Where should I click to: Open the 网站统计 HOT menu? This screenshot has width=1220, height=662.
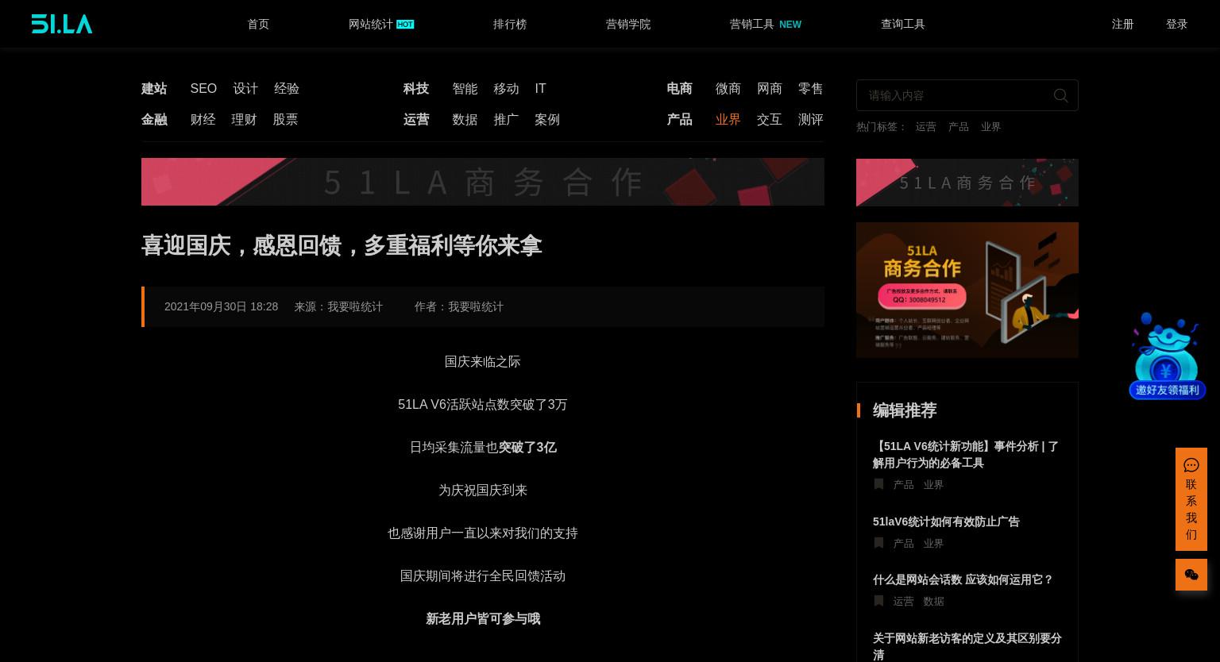381,24
